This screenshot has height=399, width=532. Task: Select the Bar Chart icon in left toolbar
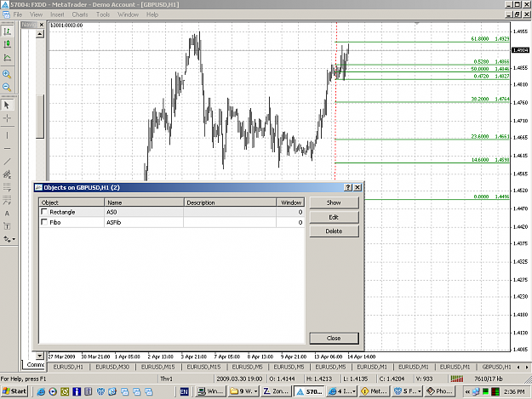point(7,31)
